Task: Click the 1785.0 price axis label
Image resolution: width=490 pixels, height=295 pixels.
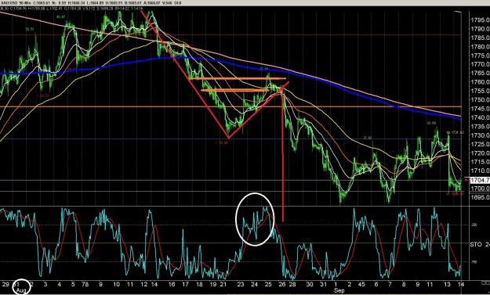Action: [x=481, y=38]
